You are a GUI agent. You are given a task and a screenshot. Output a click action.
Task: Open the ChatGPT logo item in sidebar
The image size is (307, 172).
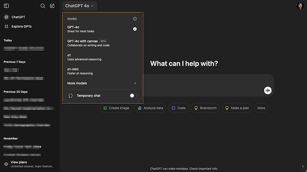(x=7, y=17)
